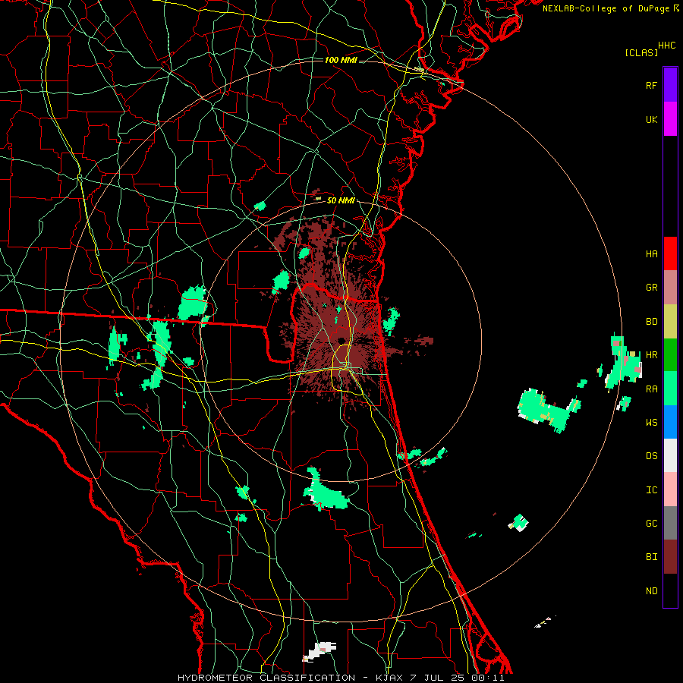Image resolution: width=683 pixels, height=683 pixels.
Task: Click the 'NEXLAB-College of DuPage' credit text
Action: pyautogui.click(x=606, y=8)
